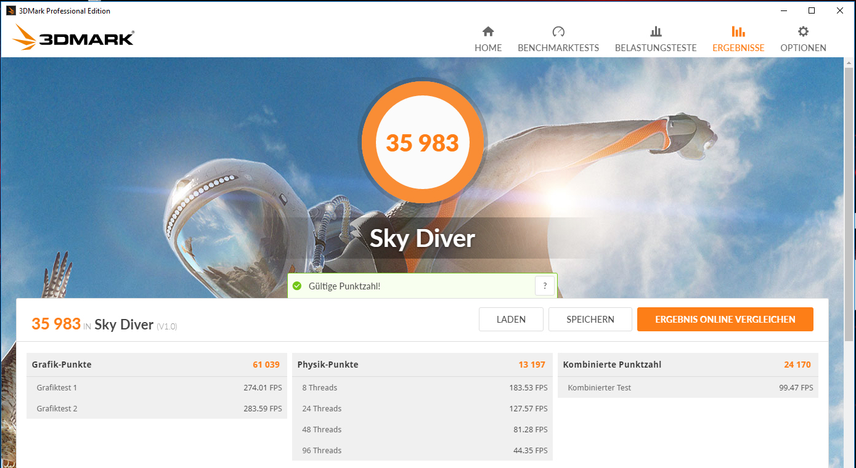Viewport: 856px width, 468px height.
Task: Click the 8 Threads row
Action: pyautogui.click(x=422, y=388)
